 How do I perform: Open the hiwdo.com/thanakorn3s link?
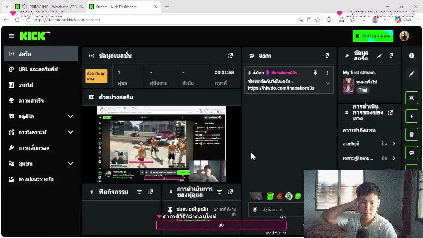pos(281,88)
